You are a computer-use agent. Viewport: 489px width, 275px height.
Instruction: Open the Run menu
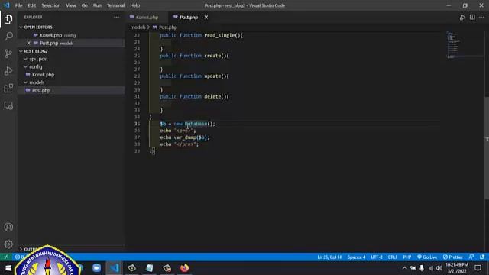[97, 5]
